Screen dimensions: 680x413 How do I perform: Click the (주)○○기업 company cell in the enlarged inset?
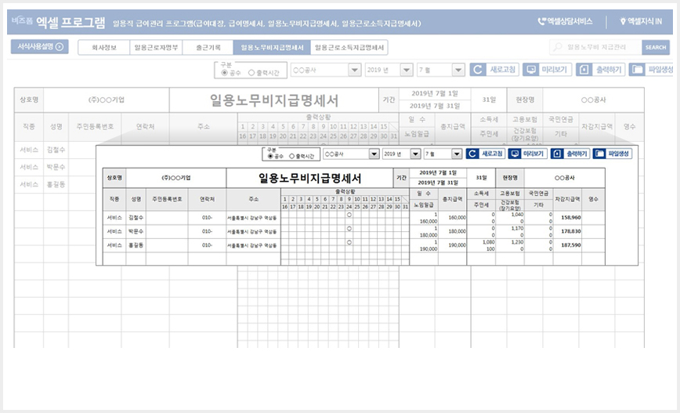point(176,178)
